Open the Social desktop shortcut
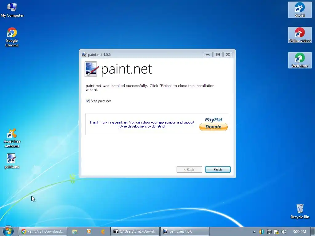 (x=300, y=10)
